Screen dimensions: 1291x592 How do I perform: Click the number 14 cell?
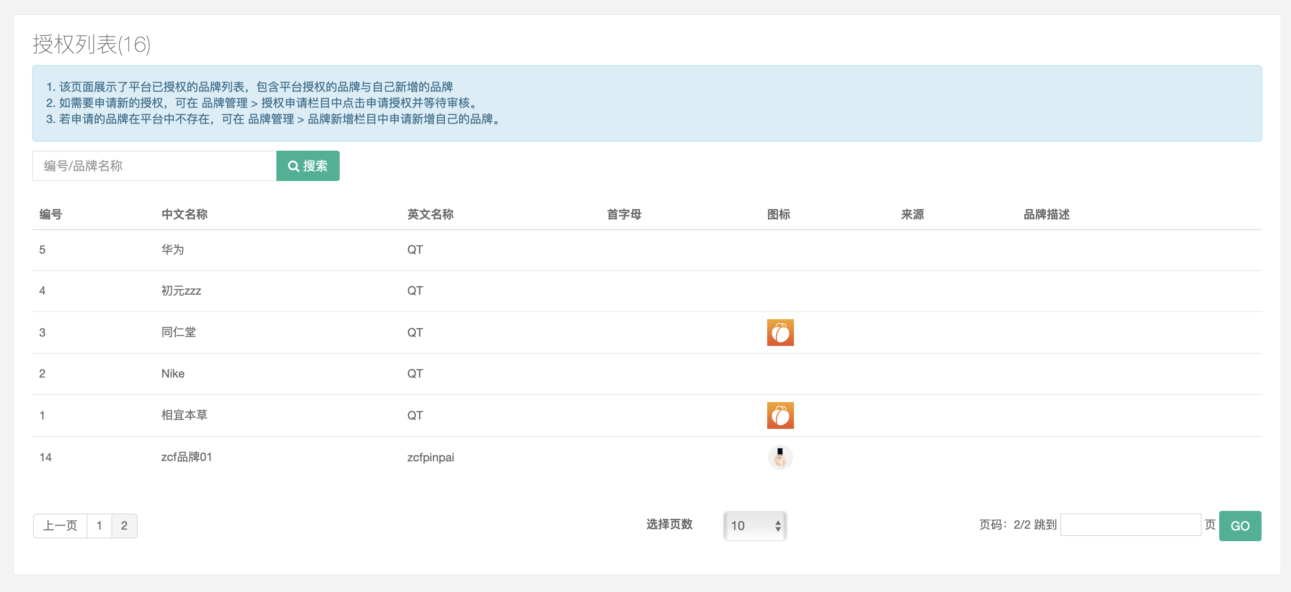pos(45,457)
